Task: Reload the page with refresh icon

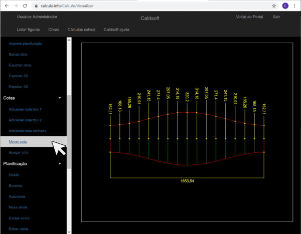Action: [x=26, y=6]
